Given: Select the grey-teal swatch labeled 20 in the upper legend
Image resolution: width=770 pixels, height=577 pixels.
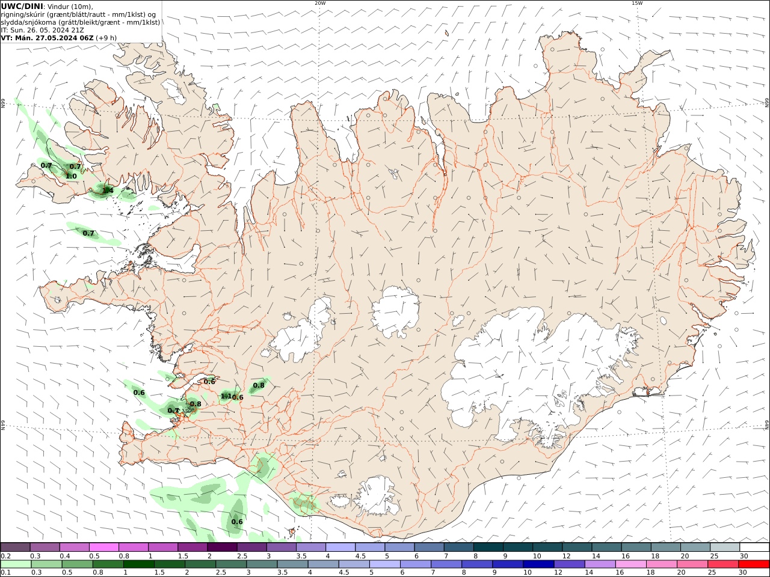Looking at the screenshot, I should pyautogui.click(x=695, y=548).
